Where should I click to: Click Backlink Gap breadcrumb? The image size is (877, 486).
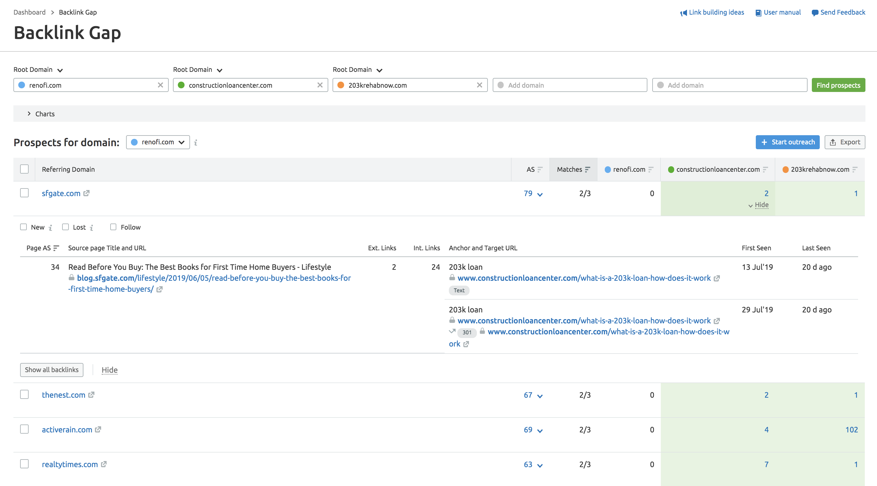pyautogui.click(x=78, y=12)
